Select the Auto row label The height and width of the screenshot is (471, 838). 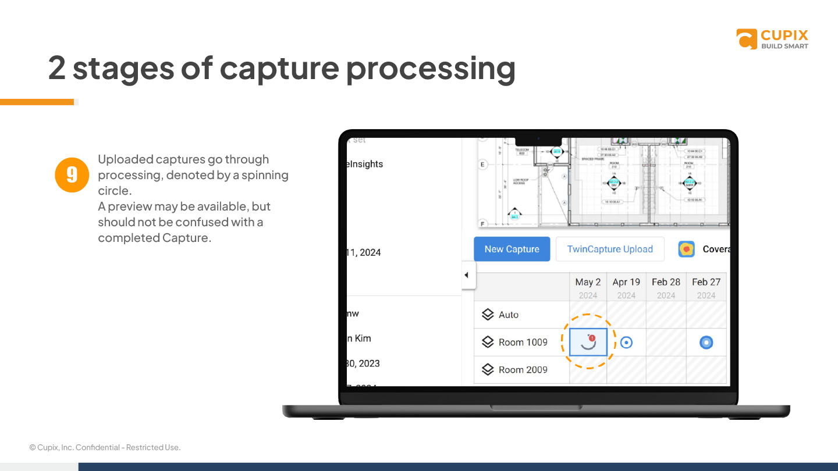pos(509,315)
